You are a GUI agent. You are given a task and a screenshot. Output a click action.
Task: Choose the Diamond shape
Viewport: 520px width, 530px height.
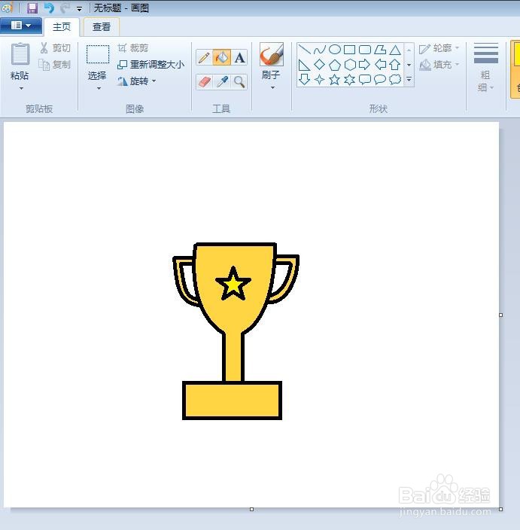(x=319, y=65)
